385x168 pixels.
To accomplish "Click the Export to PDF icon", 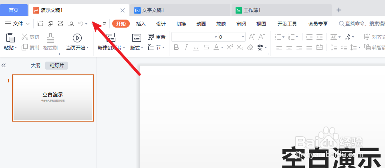I will coord(50,24).
